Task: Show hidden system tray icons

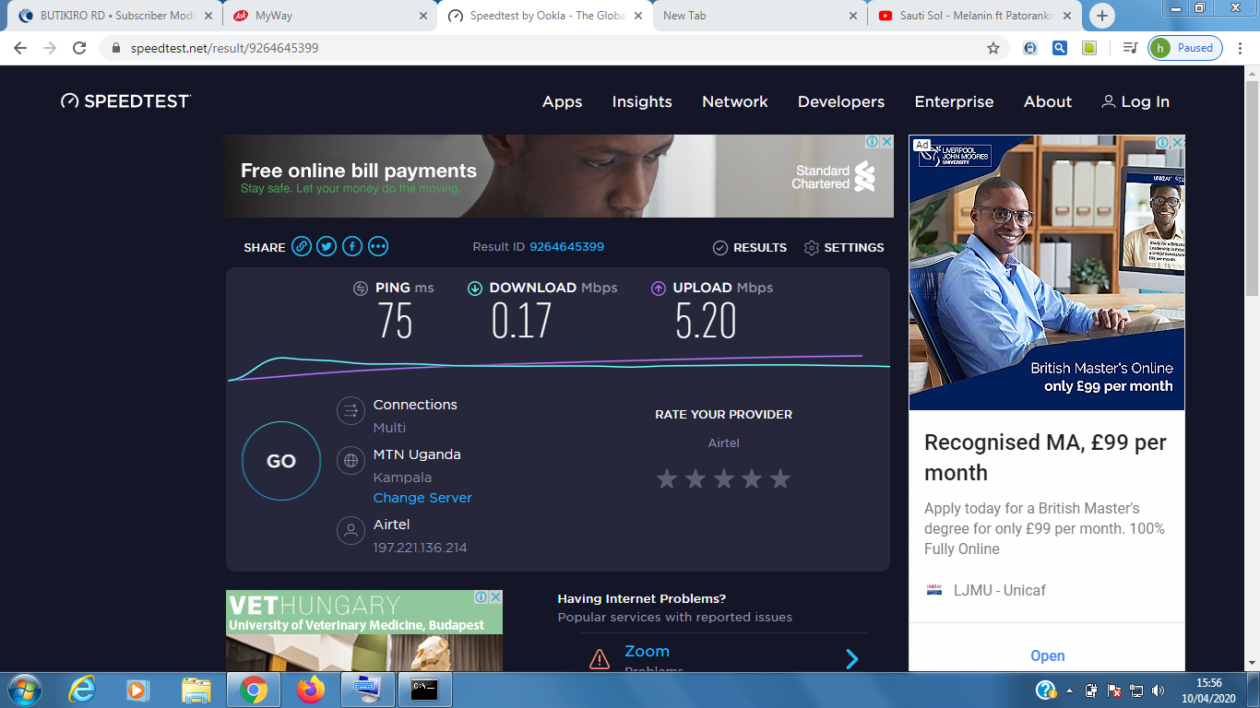Action: pos(1069,690)
